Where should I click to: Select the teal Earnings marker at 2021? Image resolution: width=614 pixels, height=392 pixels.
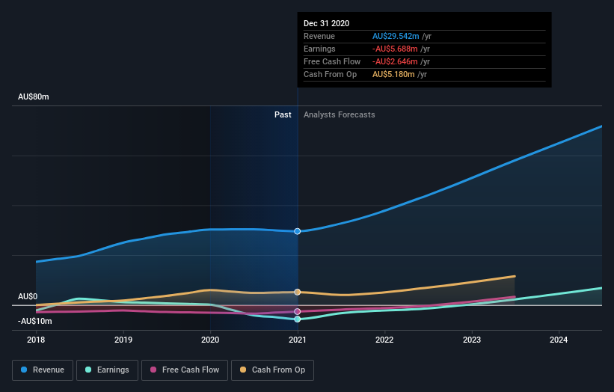(x=297, y=319)
